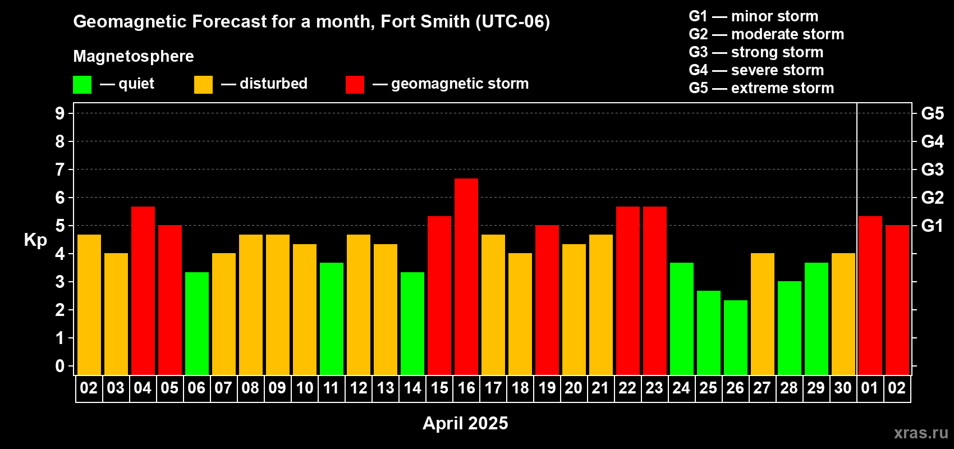954x449 pixels.
Task: Click the 'Magnetosphere' heading
Action: click(134, 56)
